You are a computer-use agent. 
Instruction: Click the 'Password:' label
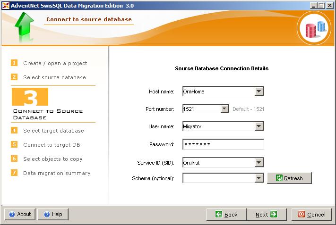click(x=162, y=144)
